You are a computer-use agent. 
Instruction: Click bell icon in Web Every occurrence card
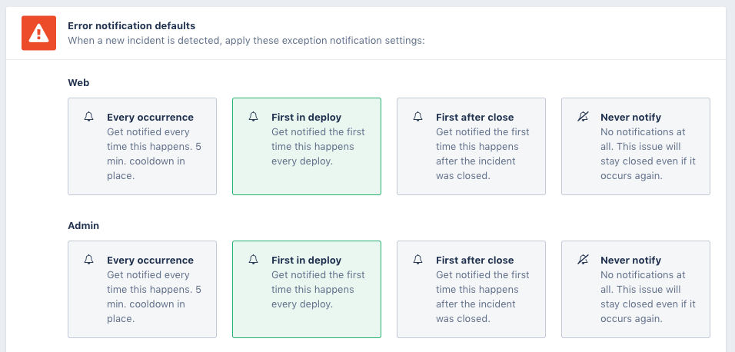(x=89, y=118)
